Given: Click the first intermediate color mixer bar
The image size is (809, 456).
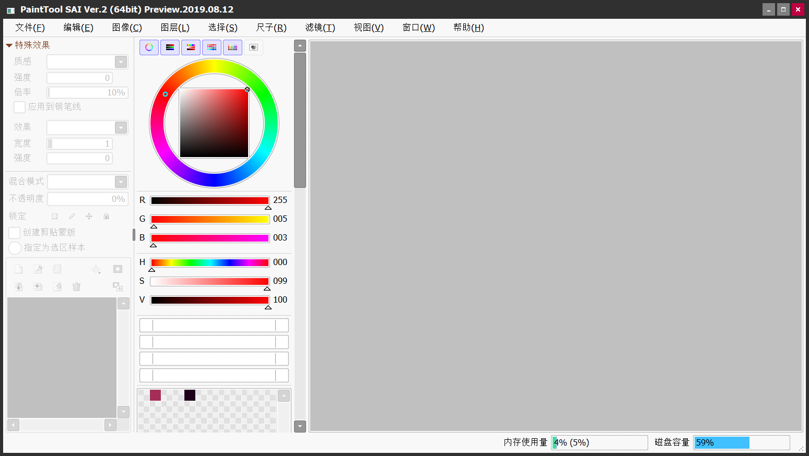Looking at the screenshot, I should click(214, 326).
